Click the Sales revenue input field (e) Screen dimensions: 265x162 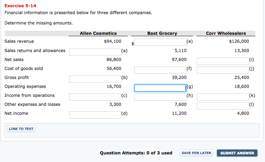pyautogui.click(x=160, y=42)
